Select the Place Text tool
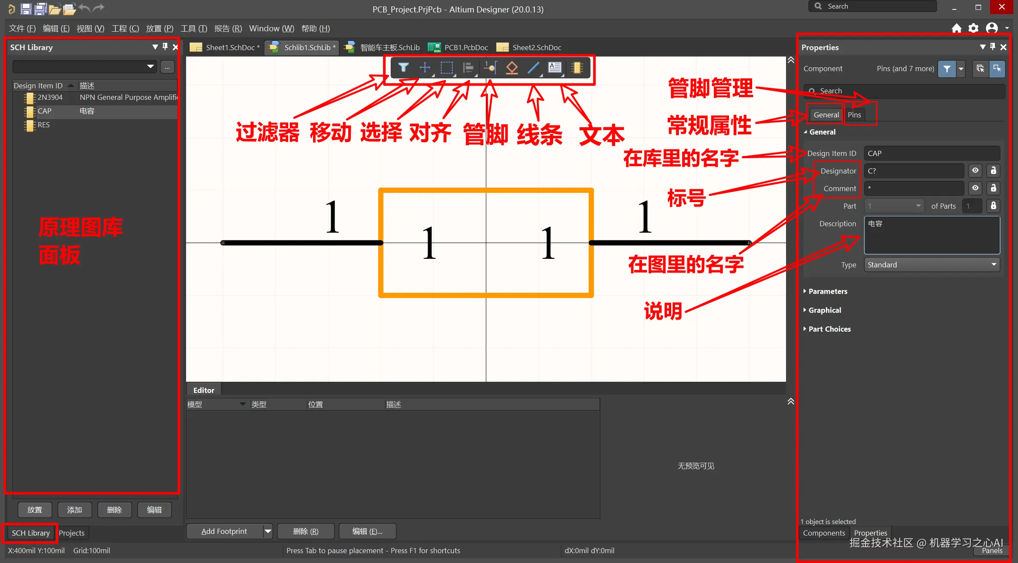The image size is (1018, 563). [555, 67]
